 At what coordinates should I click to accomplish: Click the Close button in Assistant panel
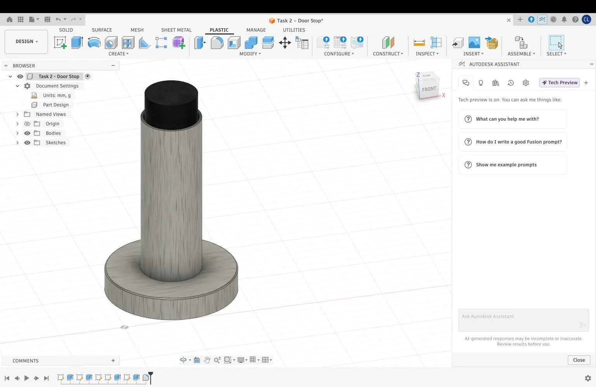(579, 360)
